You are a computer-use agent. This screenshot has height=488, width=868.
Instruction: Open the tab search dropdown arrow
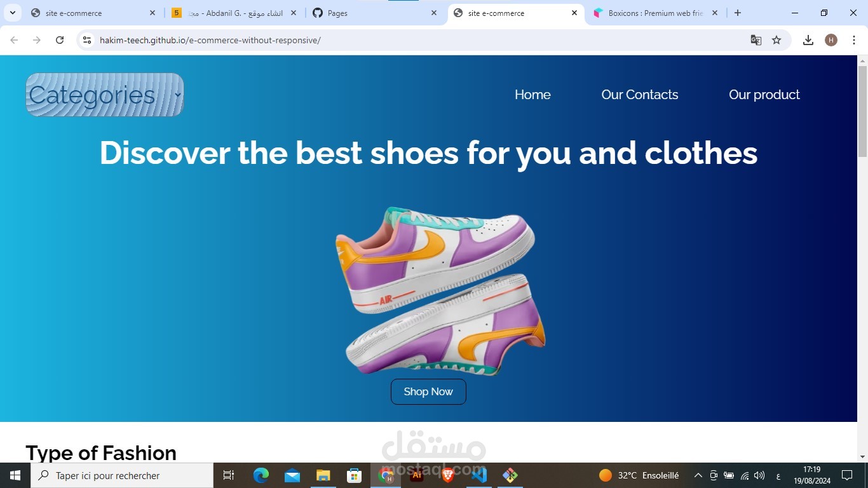coord(12,13)
